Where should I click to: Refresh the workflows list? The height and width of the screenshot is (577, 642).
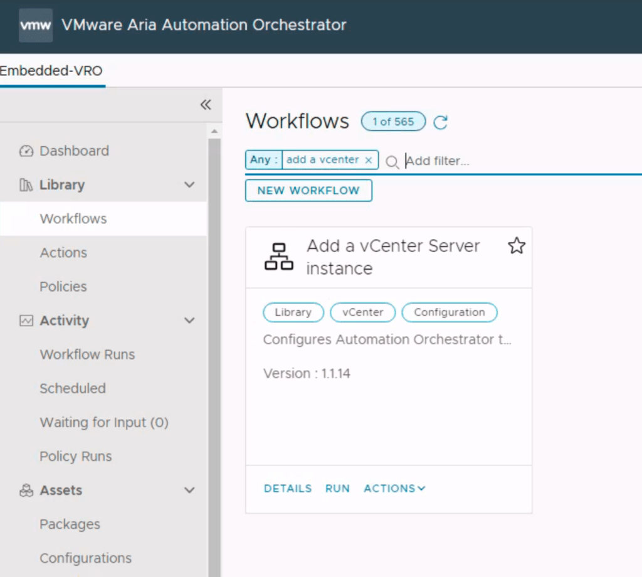(441, 122)
